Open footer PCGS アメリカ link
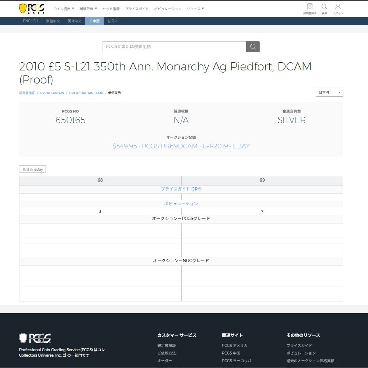The image size is (368, 368). 234,346
